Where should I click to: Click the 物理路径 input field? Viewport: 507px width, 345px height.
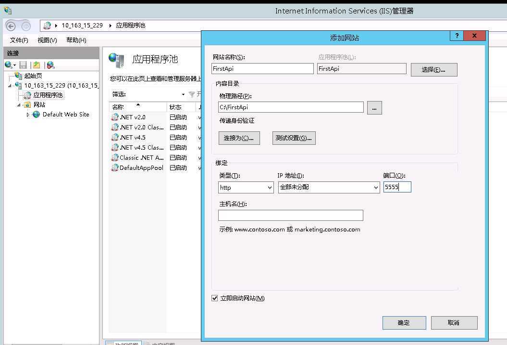(x=291, y=107)
